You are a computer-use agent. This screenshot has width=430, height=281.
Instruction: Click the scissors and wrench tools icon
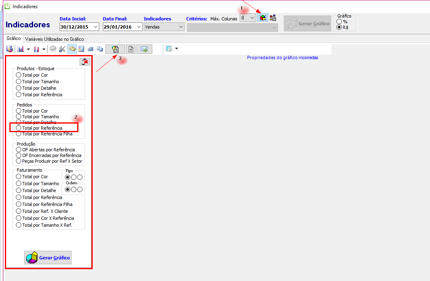pos(62,49)
